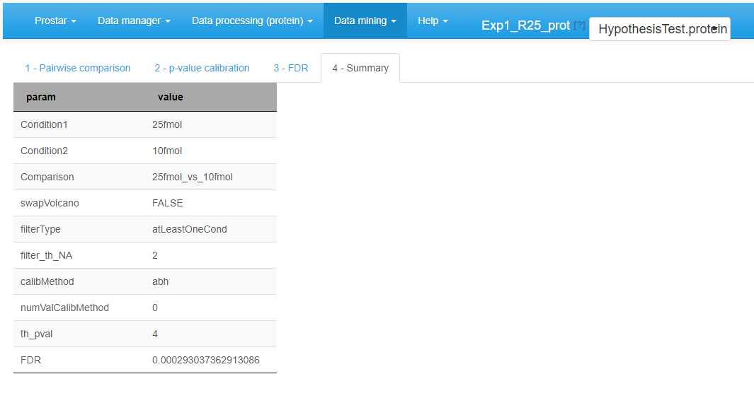Click the param column header
Image resolution: width=754 pixels, height=403 pixels.
point(41,97)
